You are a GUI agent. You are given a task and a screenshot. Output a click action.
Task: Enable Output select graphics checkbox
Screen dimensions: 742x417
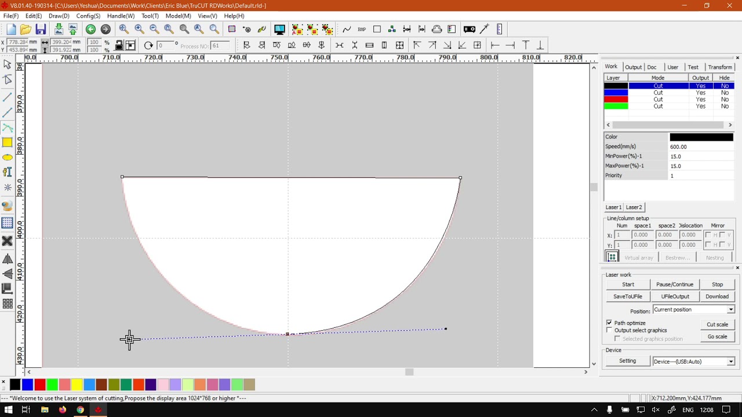click(609, 330)
